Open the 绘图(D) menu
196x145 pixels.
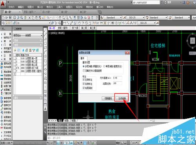pyautogui.click(x=69, y=7)
